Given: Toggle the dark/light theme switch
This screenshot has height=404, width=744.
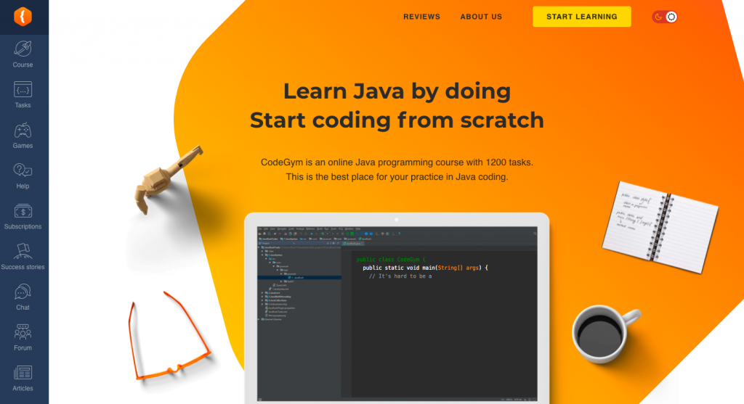Looking at the screenshot, I should [x=664, y=17].
